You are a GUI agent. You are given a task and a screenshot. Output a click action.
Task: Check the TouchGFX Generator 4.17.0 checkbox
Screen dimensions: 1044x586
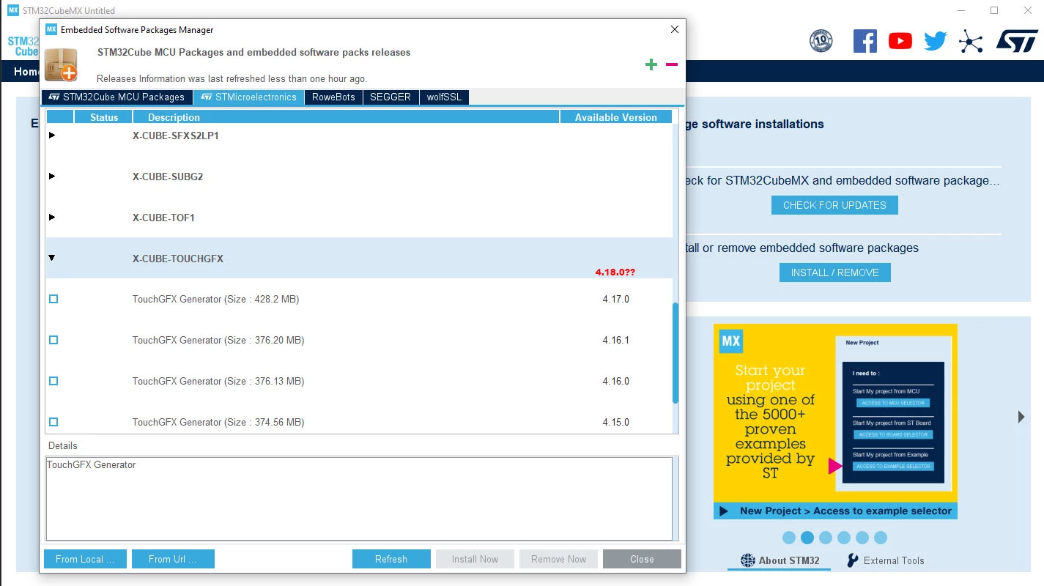[53, 299]
